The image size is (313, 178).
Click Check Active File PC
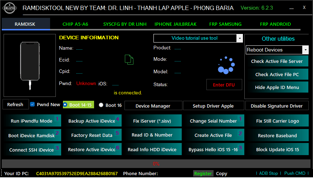pos(277,74)
